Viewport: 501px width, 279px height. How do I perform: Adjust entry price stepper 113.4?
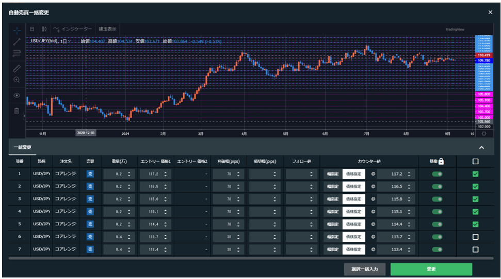click(166, 249)
